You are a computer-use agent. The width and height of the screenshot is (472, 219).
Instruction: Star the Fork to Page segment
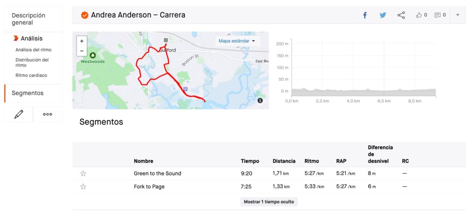click(x=83, y=187)
